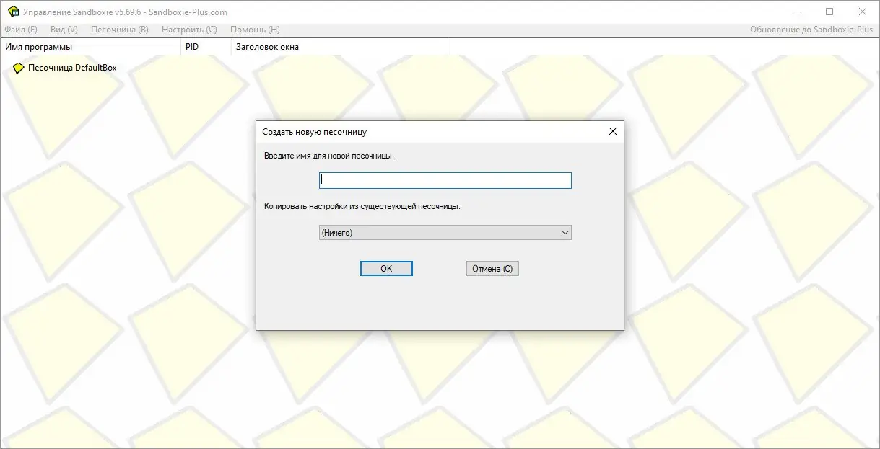
Task: Select the yellow DefaultBox sandbox icon
Action: (x=19, y=68)
